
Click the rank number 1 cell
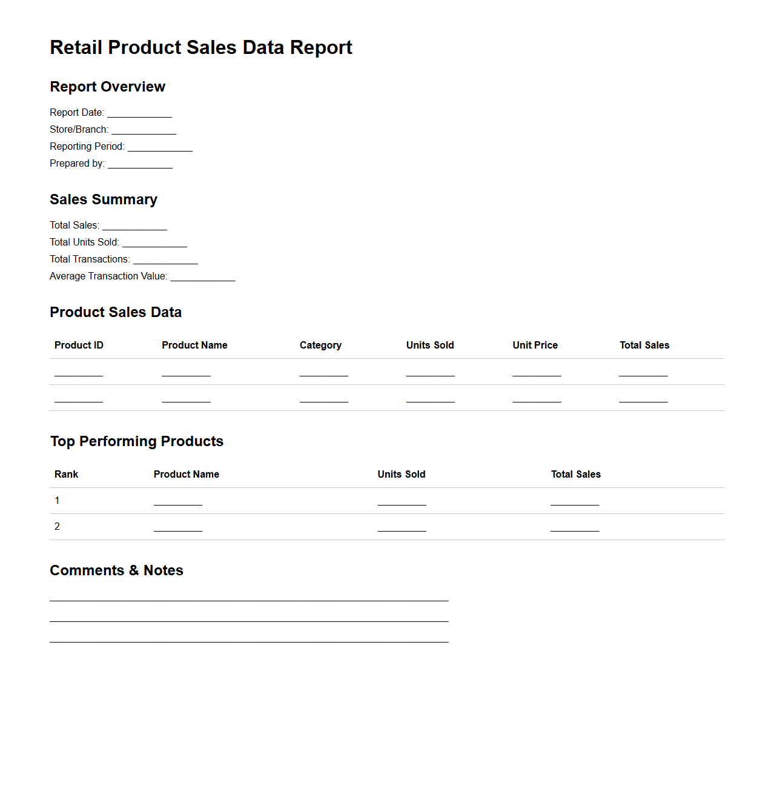pos(57,501)
